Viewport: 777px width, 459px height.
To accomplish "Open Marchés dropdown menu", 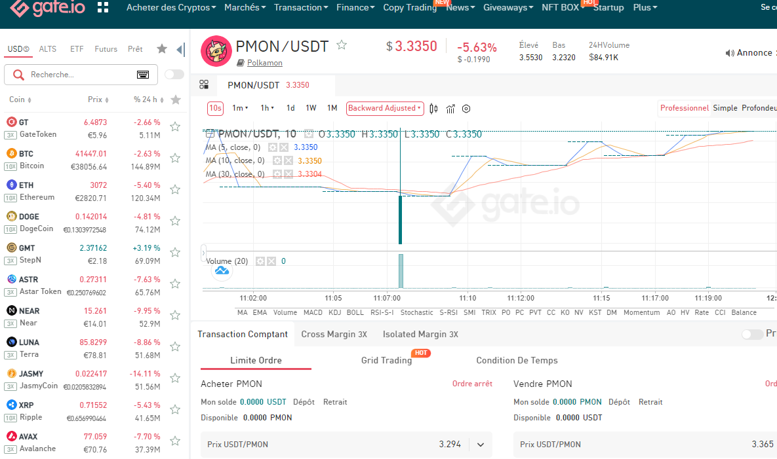I will click(x=245, y=7).
